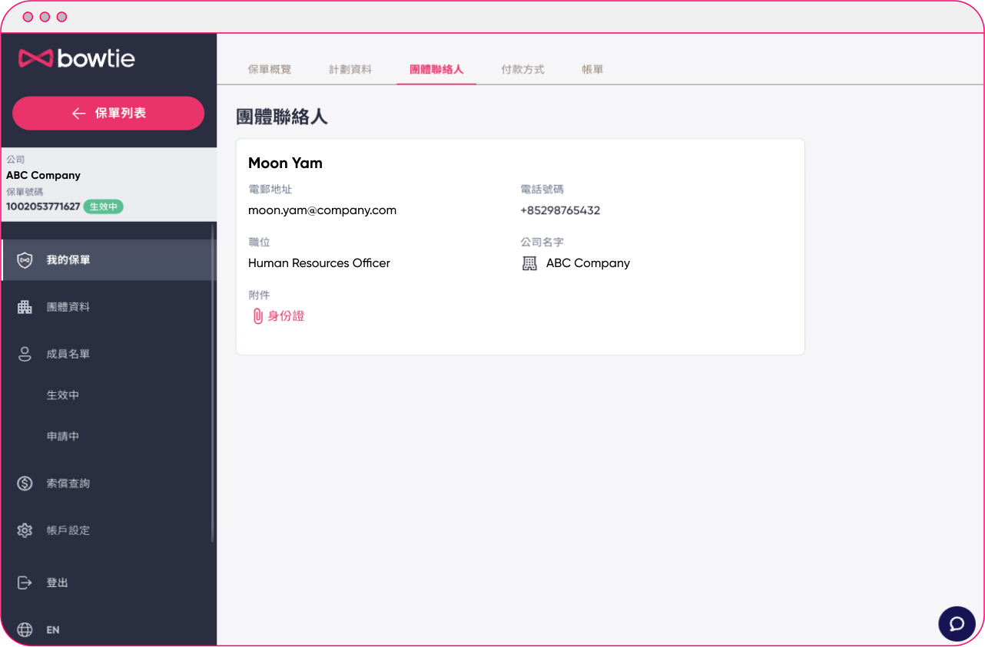Click the 保單列表 pink button

[108, 113]
